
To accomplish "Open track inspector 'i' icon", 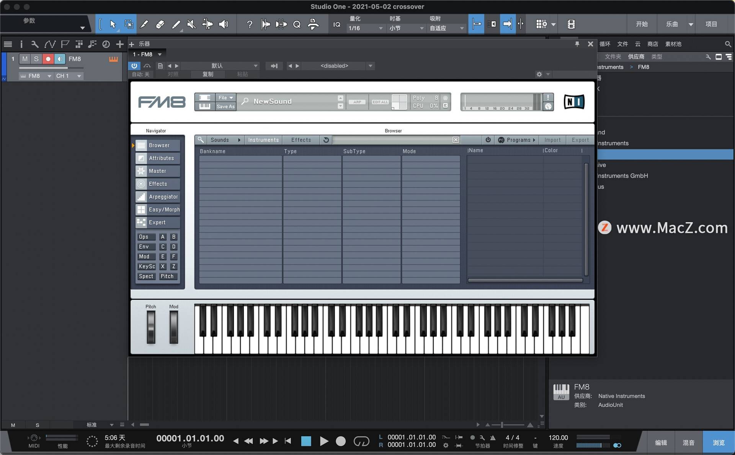I will point(21,44).
